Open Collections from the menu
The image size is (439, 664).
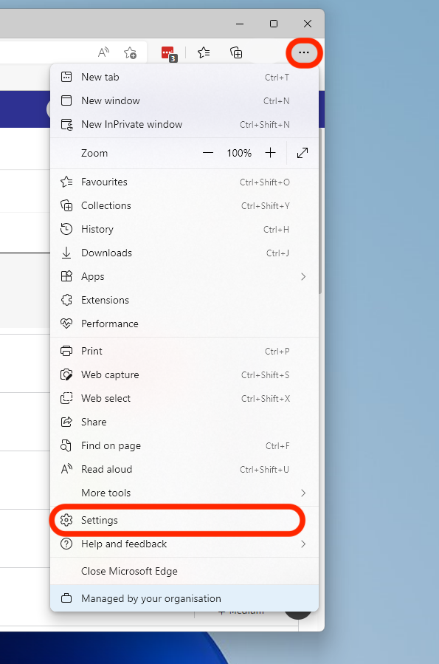[184, 206]
